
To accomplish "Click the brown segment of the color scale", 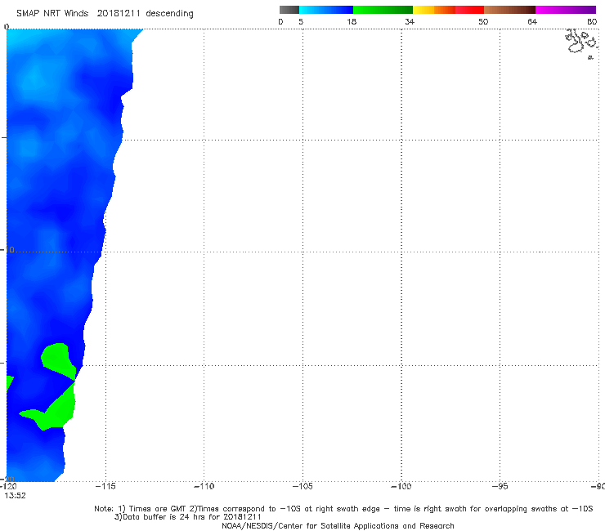I will [509, 10].
